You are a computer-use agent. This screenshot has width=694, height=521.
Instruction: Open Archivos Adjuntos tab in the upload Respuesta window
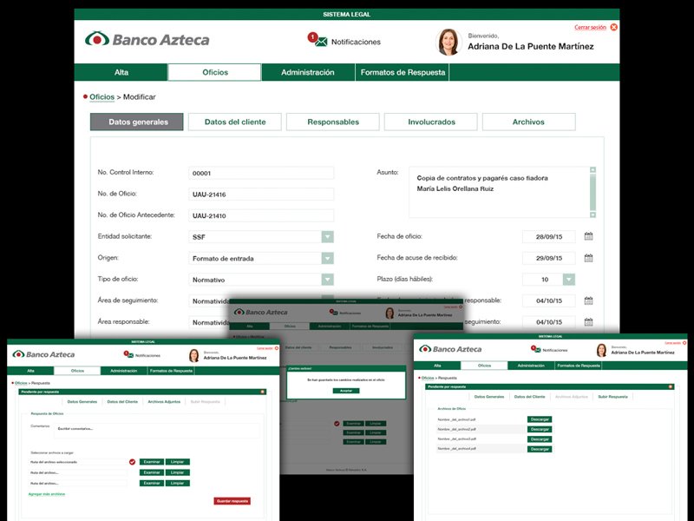point(164,402)
